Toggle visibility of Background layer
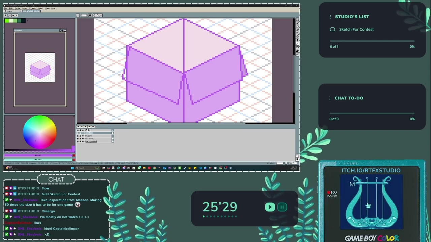 [78, 142]
